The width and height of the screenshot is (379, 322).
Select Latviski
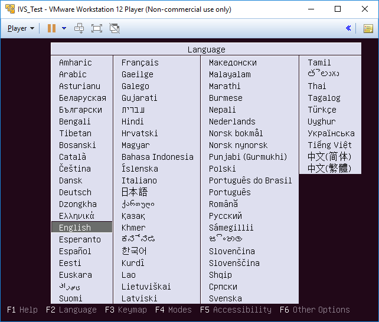pos(139,298)
